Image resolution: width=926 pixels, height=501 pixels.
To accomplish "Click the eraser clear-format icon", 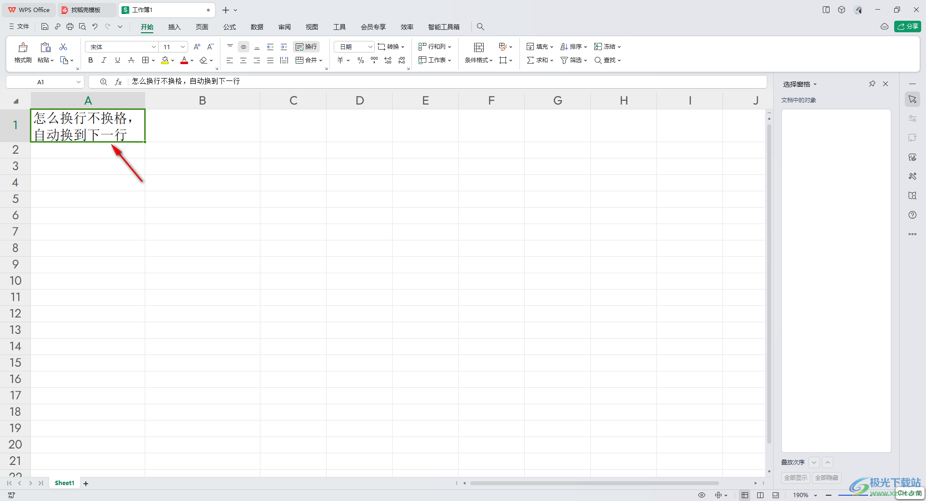I will click(x=204, y=60).
